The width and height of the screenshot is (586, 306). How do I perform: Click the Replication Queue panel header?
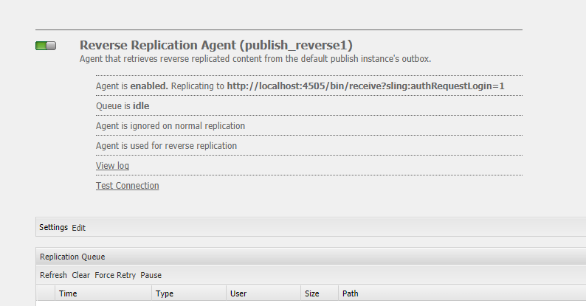[x=311, y=257]
